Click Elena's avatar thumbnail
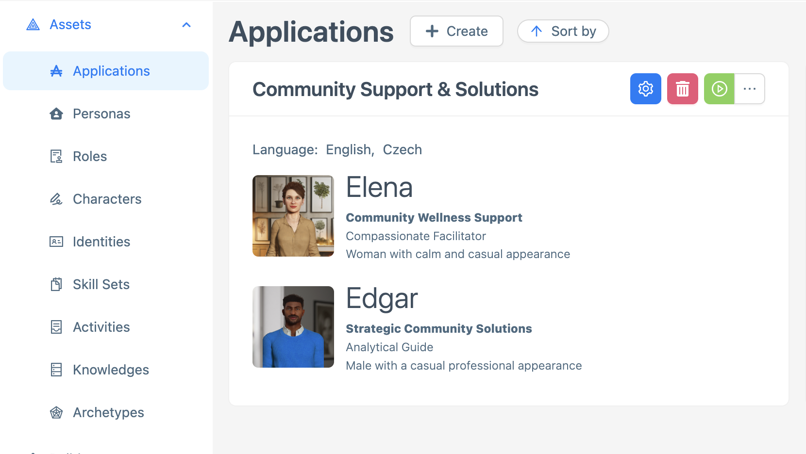 click(293, 216)
